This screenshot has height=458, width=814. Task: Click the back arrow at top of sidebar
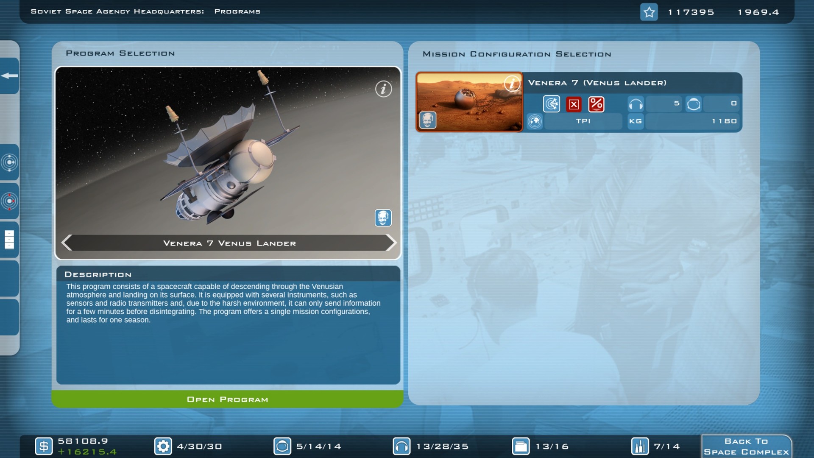point(8,75)
